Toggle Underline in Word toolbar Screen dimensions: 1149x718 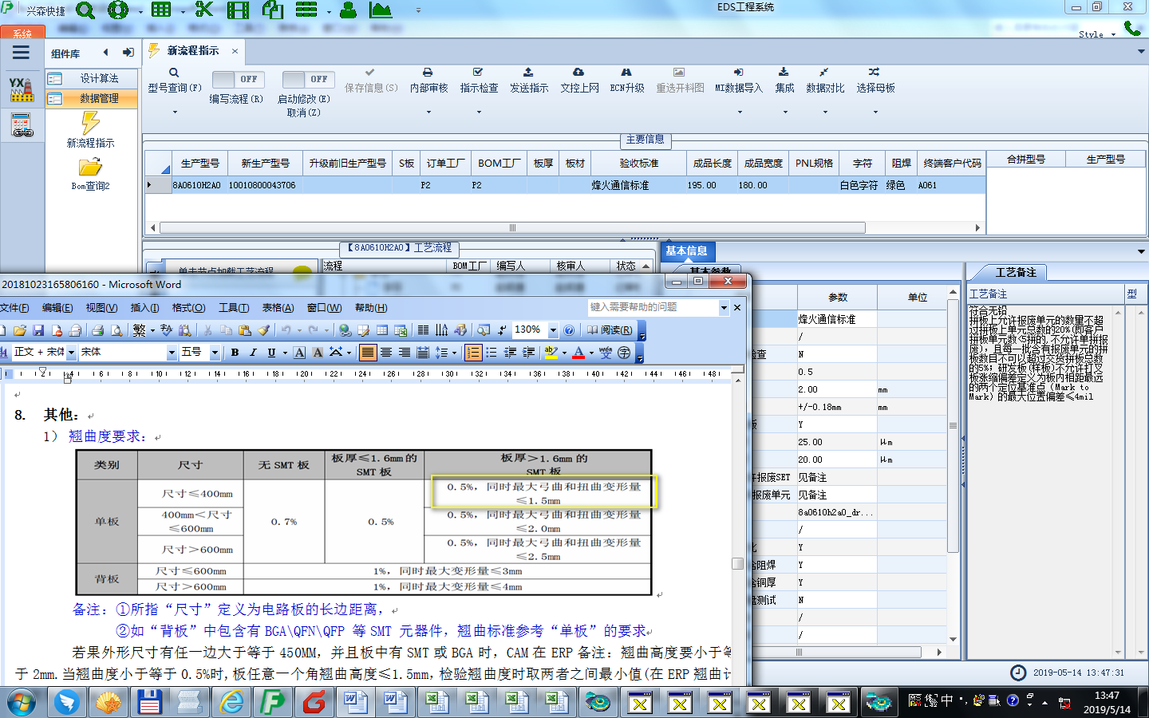[x=272, y=352]
